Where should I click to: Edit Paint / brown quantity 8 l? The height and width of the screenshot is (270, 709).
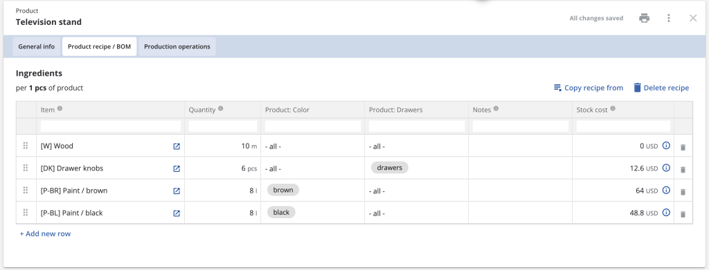pos(222,191)
